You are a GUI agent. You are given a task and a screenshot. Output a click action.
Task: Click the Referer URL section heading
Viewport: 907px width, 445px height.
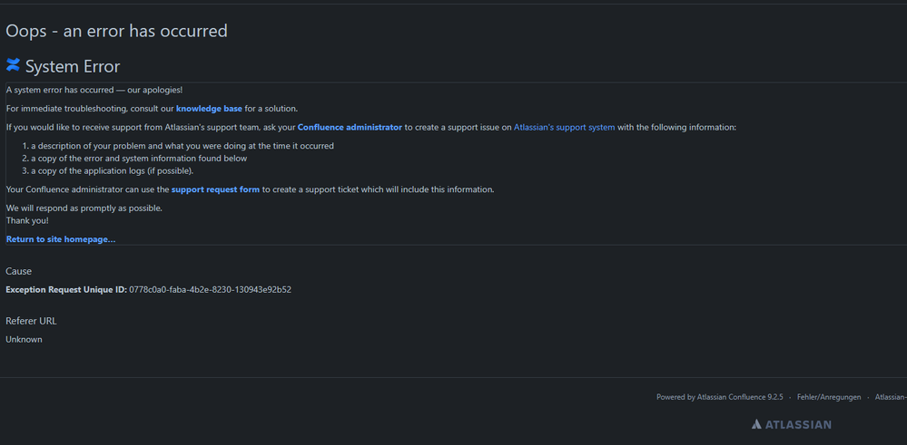tap(31, 321)
